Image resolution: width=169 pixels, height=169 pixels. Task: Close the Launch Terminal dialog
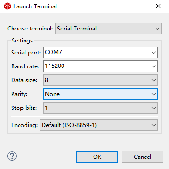[158, 6]
